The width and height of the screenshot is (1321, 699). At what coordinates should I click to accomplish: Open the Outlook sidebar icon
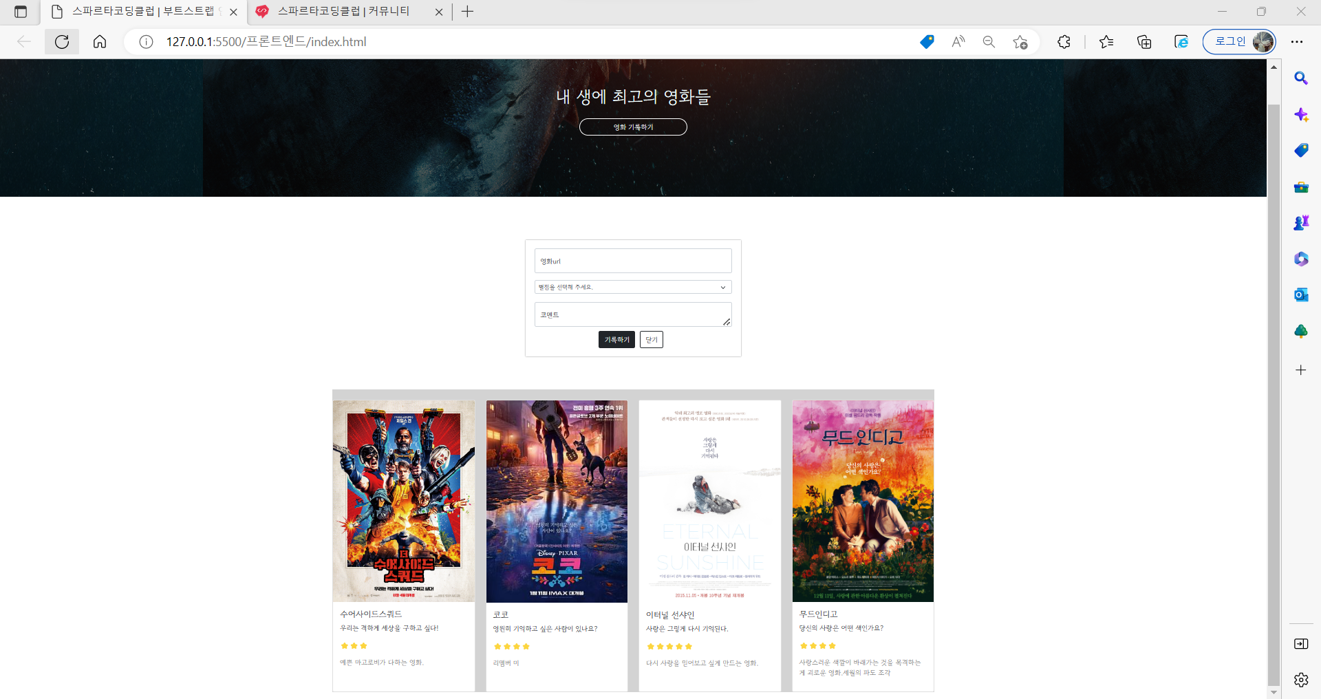(1300, 294)
